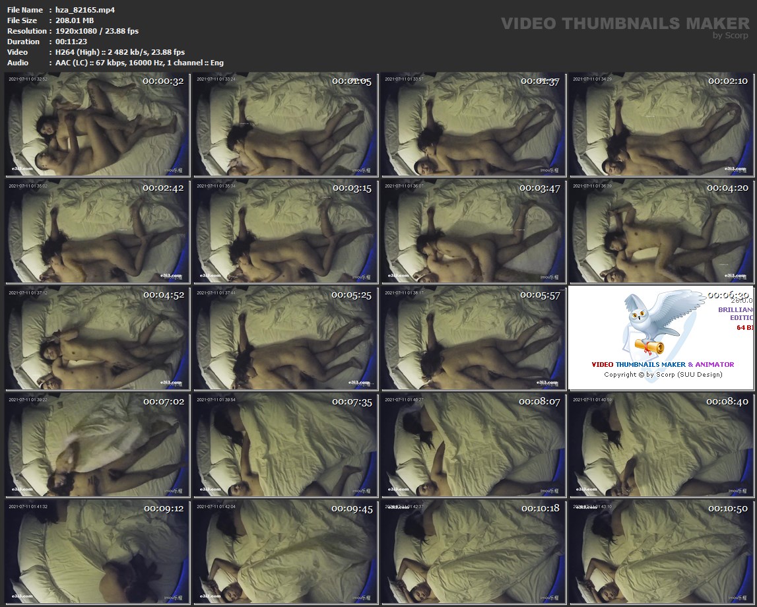The image size is (757, 607).
Task: Click the 'Copyright © by Scorp (SUU Design)' text
Action: [663, 375]
